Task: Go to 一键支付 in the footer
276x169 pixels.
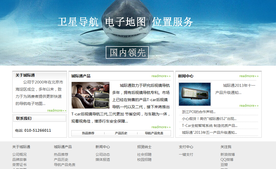Action: pyautogui.click(x=186, y=154)
